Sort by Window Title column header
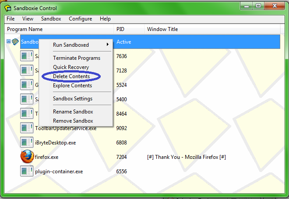 point(212,29)
